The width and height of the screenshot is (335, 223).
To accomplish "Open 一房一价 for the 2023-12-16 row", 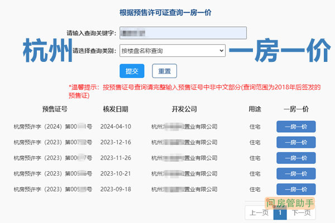I will (296, 142).
